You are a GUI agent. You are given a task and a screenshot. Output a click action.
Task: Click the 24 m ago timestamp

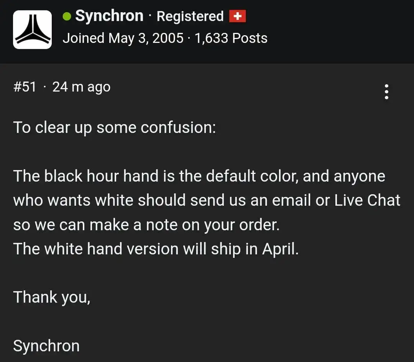(x=81, y=87)
